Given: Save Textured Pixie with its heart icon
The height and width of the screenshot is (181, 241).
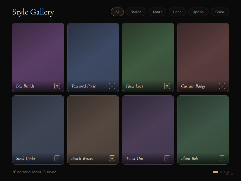Looking at the screenshot, I should (x=112, y=86).
